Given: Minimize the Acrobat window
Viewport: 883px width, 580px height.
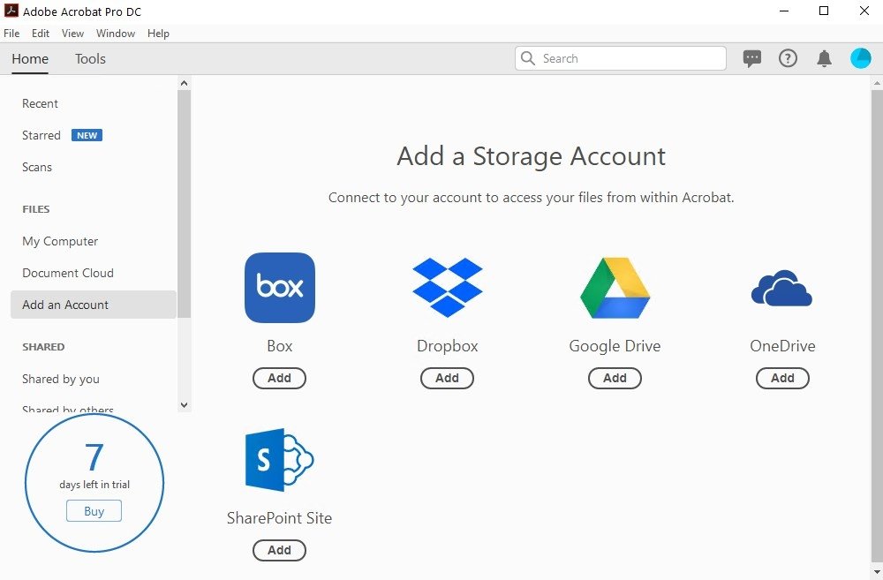Looking at the screenshot, I should tap(783, 11).
